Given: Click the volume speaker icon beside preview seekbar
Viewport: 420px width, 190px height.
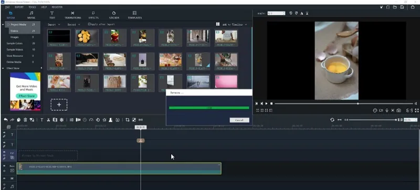Looking at the screenshot, I should [416, 103].
